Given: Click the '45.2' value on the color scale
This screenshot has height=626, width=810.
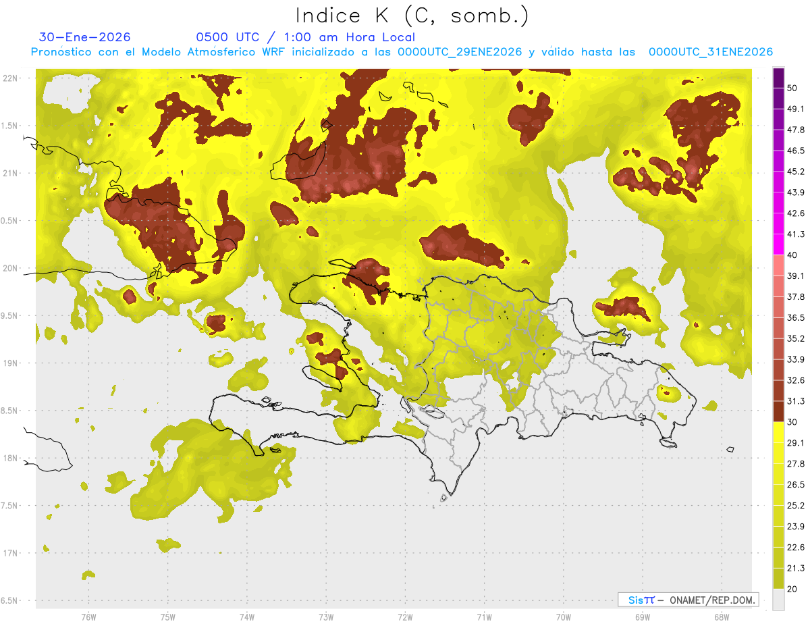Looking at the screenshot, I should 796,172.
